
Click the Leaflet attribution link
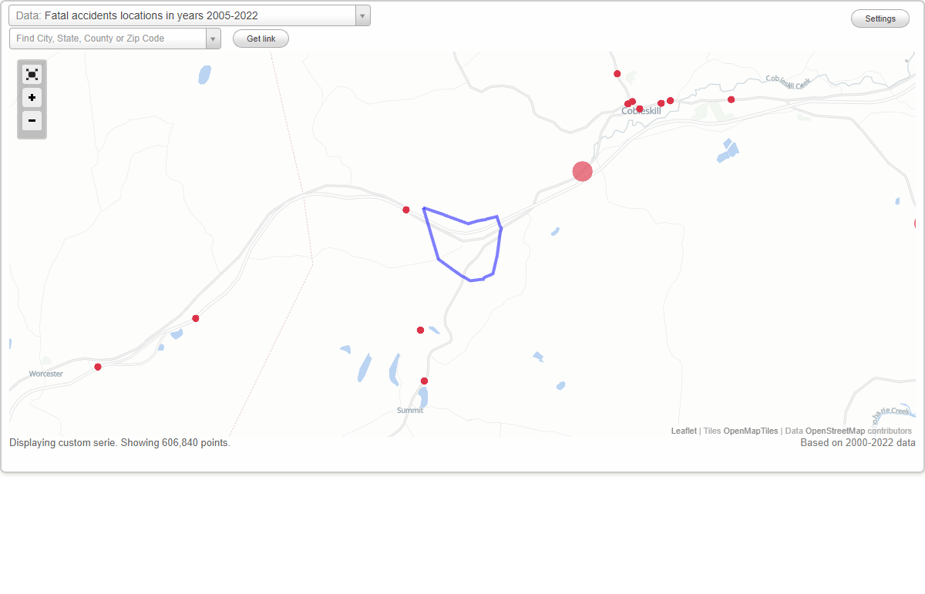pyautogui.click(x=683, y=431)
